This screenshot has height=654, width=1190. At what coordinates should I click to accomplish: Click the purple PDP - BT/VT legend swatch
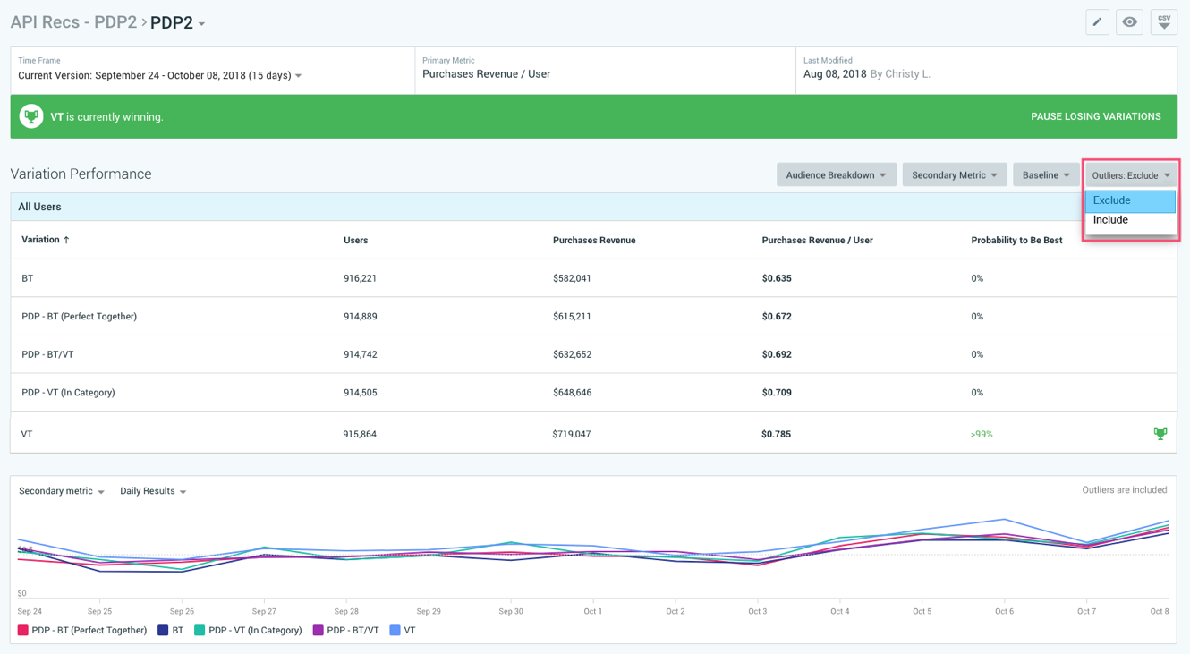click(318, 631)
